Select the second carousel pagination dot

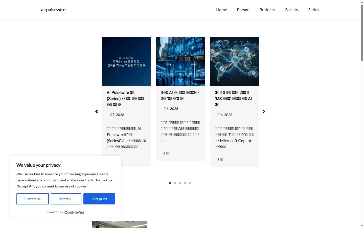tap(175, 183)
